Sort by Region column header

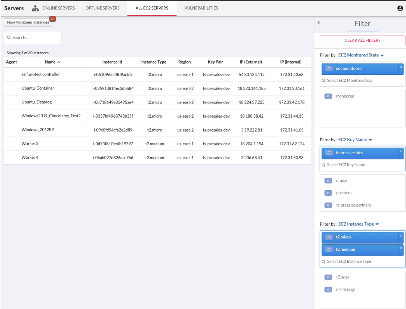184,62
